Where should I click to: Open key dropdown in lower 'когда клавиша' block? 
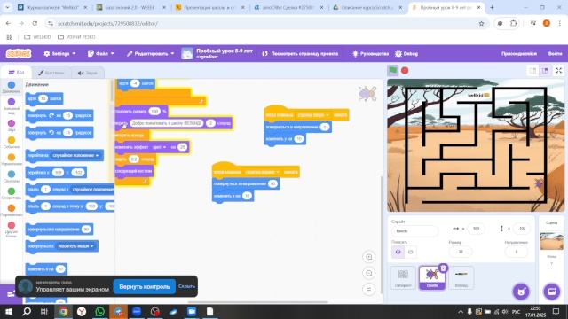tap(263, 172)
